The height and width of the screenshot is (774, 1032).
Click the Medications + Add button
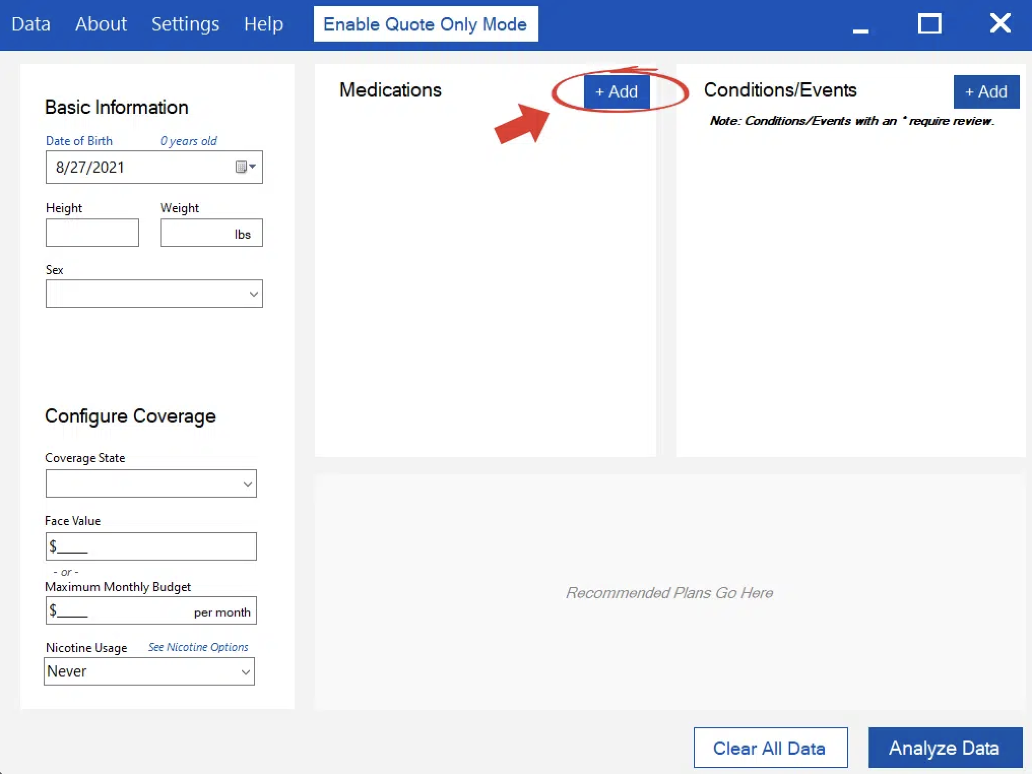coord(617,92)
